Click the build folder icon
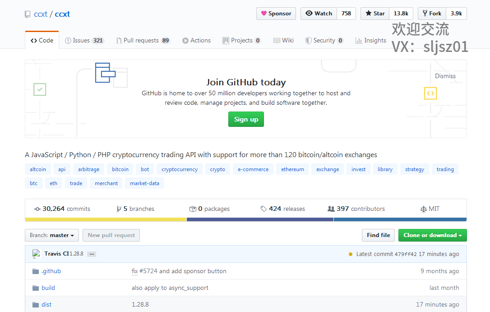Screen dimensions: 490x312 36,288
